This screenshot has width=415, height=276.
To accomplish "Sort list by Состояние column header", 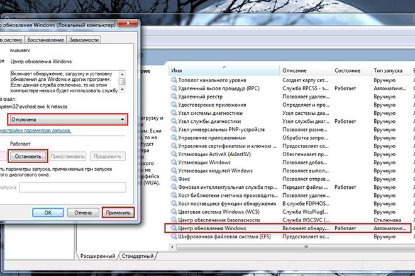I will [x=348, y=70].
